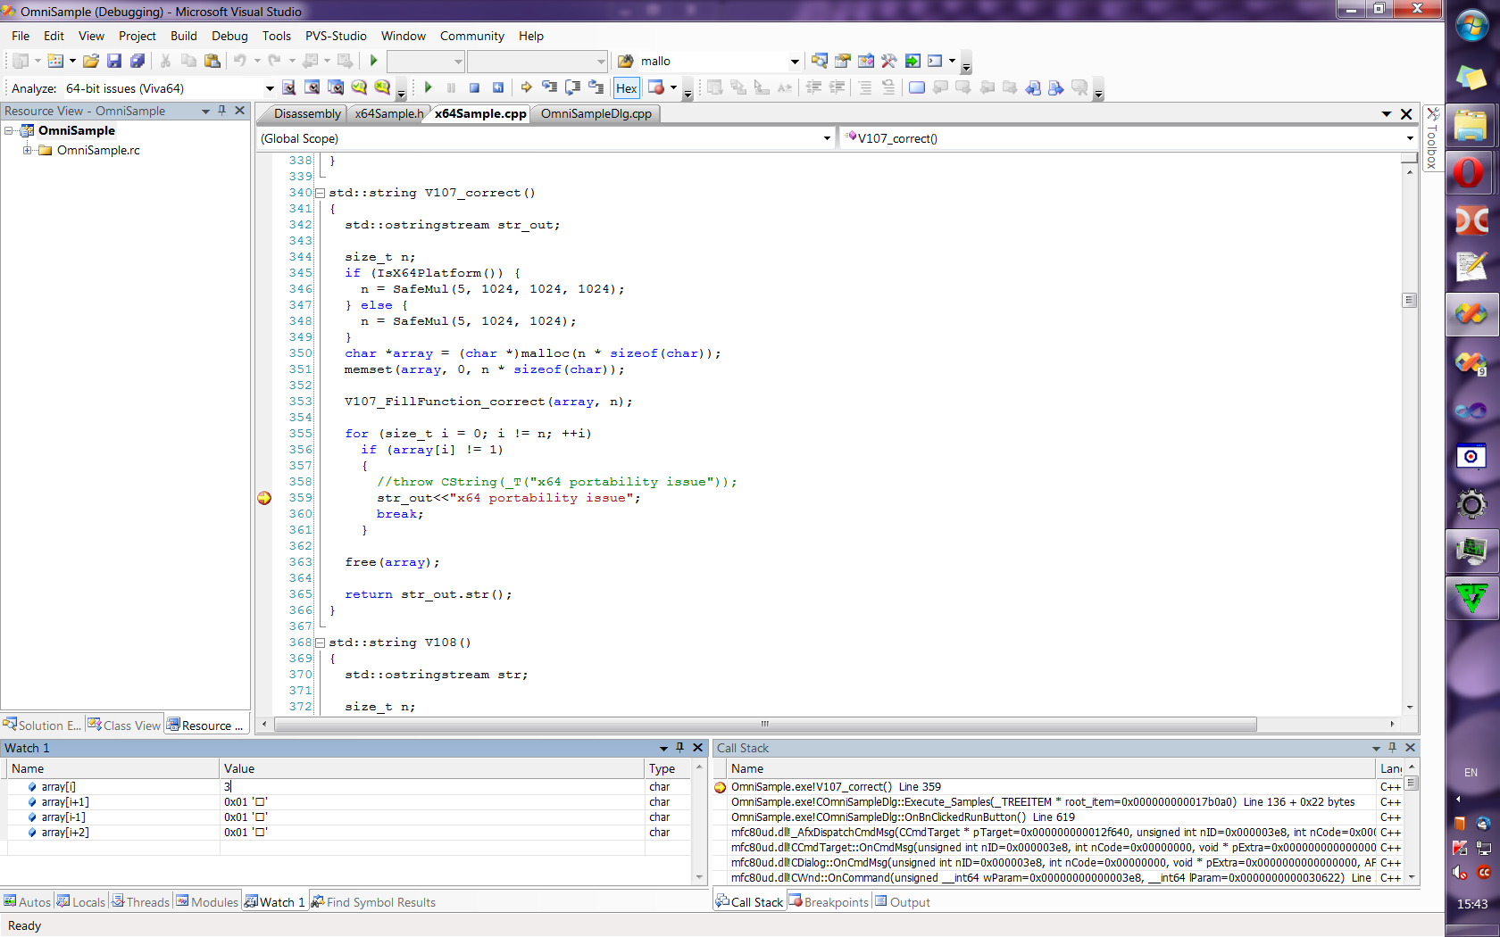Click the breakpoint marker on line 359
The image size is (1500, 937).
(x=264, y=498)
